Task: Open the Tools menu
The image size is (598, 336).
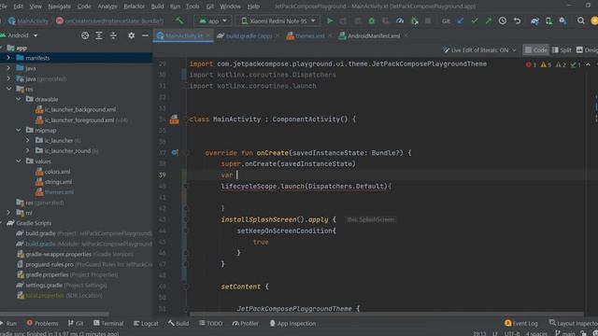Action: click(x=192, y=7)
